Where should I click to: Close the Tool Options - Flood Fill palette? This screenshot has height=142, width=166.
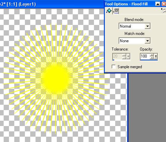(164, 4)
